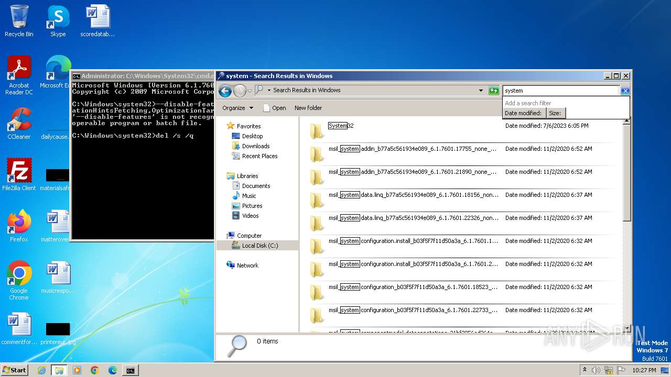
Task: Click the Windows Explorer taskbar button
Action: (59, 370)
